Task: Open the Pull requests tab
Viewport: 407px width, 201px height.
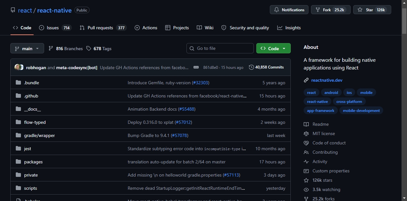Action: click(103, 28)
